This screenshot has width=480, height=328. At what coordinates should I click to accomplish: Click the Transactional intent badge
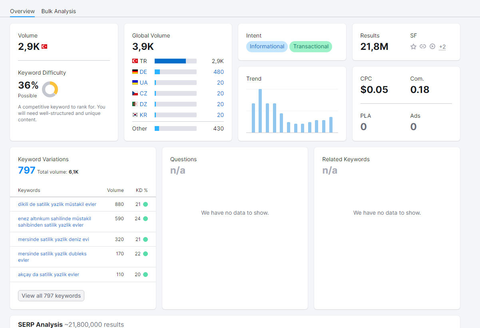point(311,47)
